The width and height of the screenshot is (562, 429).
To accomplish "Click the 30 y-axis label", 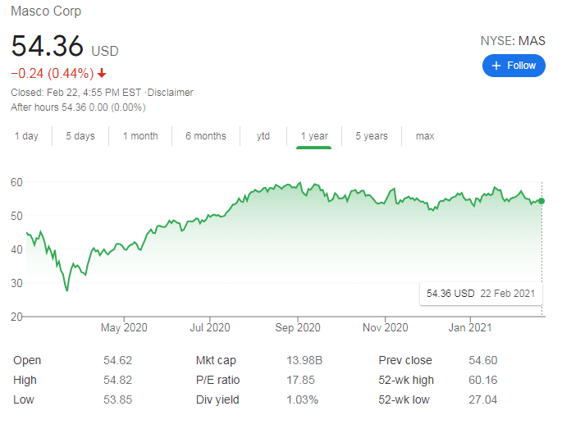I will tap(16, 284).
